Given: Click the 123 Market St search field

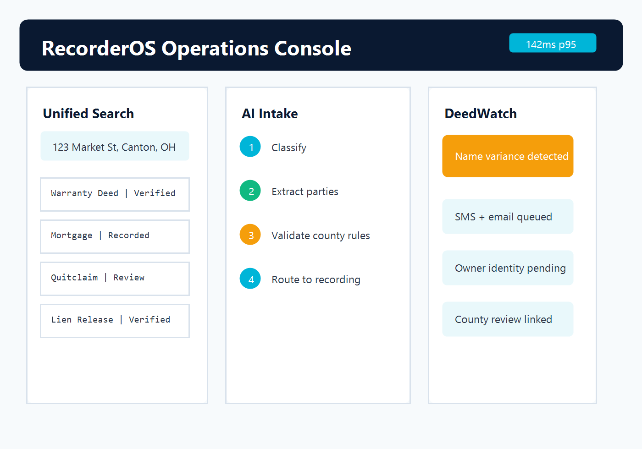Looking at the screenshot, I should [x=115, y=147].
